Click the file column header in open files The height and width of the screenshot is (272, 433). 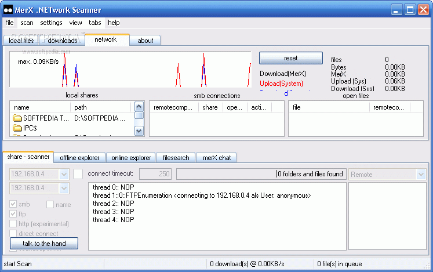tap(329, 107)
